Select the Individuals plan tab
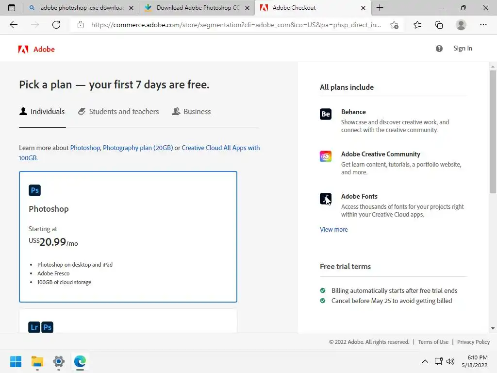The width and height of the screenshot is (497, 373). [x=42, y=112]
